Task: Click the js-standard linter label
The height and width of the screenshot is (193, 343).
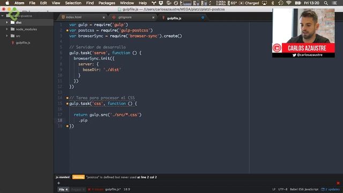Action: [x=63, y=177]
